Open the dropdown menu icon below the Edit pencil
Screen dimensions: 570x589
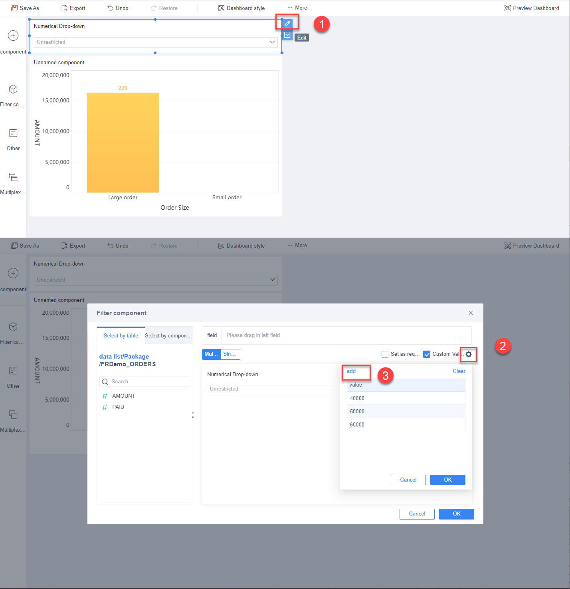(x=287, y=35)
